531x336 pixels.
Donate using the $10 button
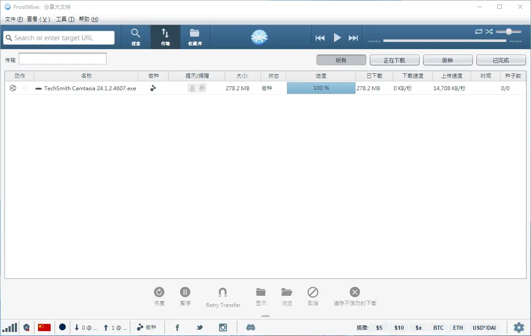pos(399,328)
